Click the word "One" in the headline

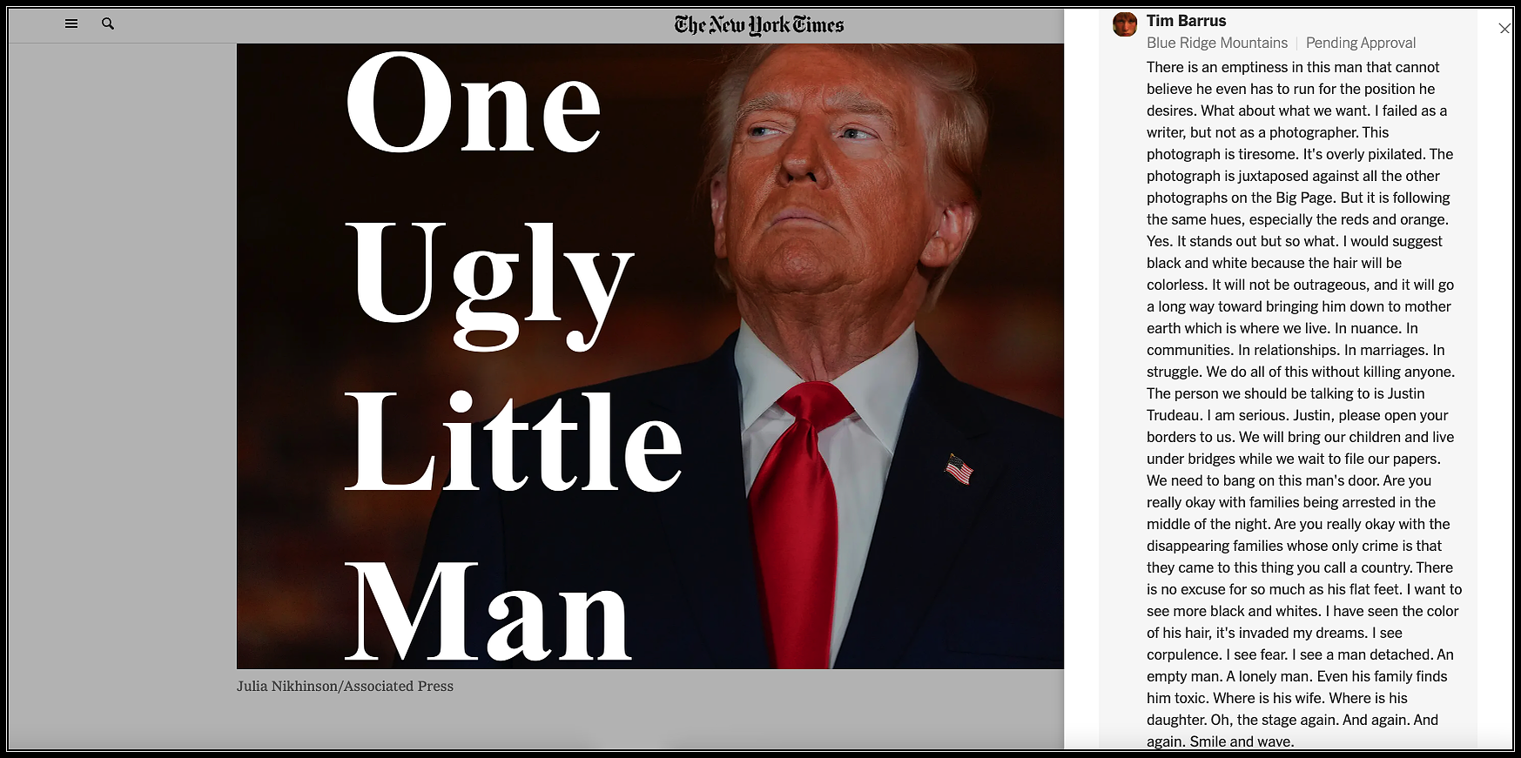(x=474, y=103)
